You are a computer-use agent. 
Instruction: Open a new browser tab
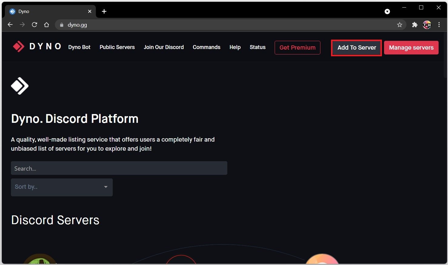(104, 11)
